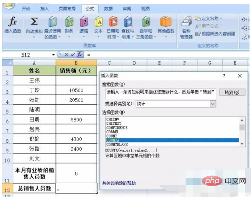The width and height of the screenshot is (251, 197).
Task: Expand the Define Name (定义名称) dropdown arrow
Action: coord(221,18)
